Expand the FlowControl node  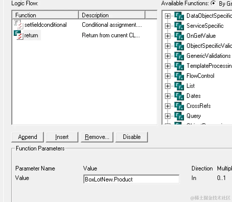(167, 76)
